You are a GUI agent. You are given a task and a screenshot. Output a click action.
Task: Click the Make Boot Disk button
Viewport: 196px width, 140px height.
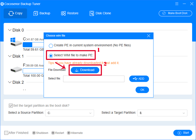coord(175,13)
